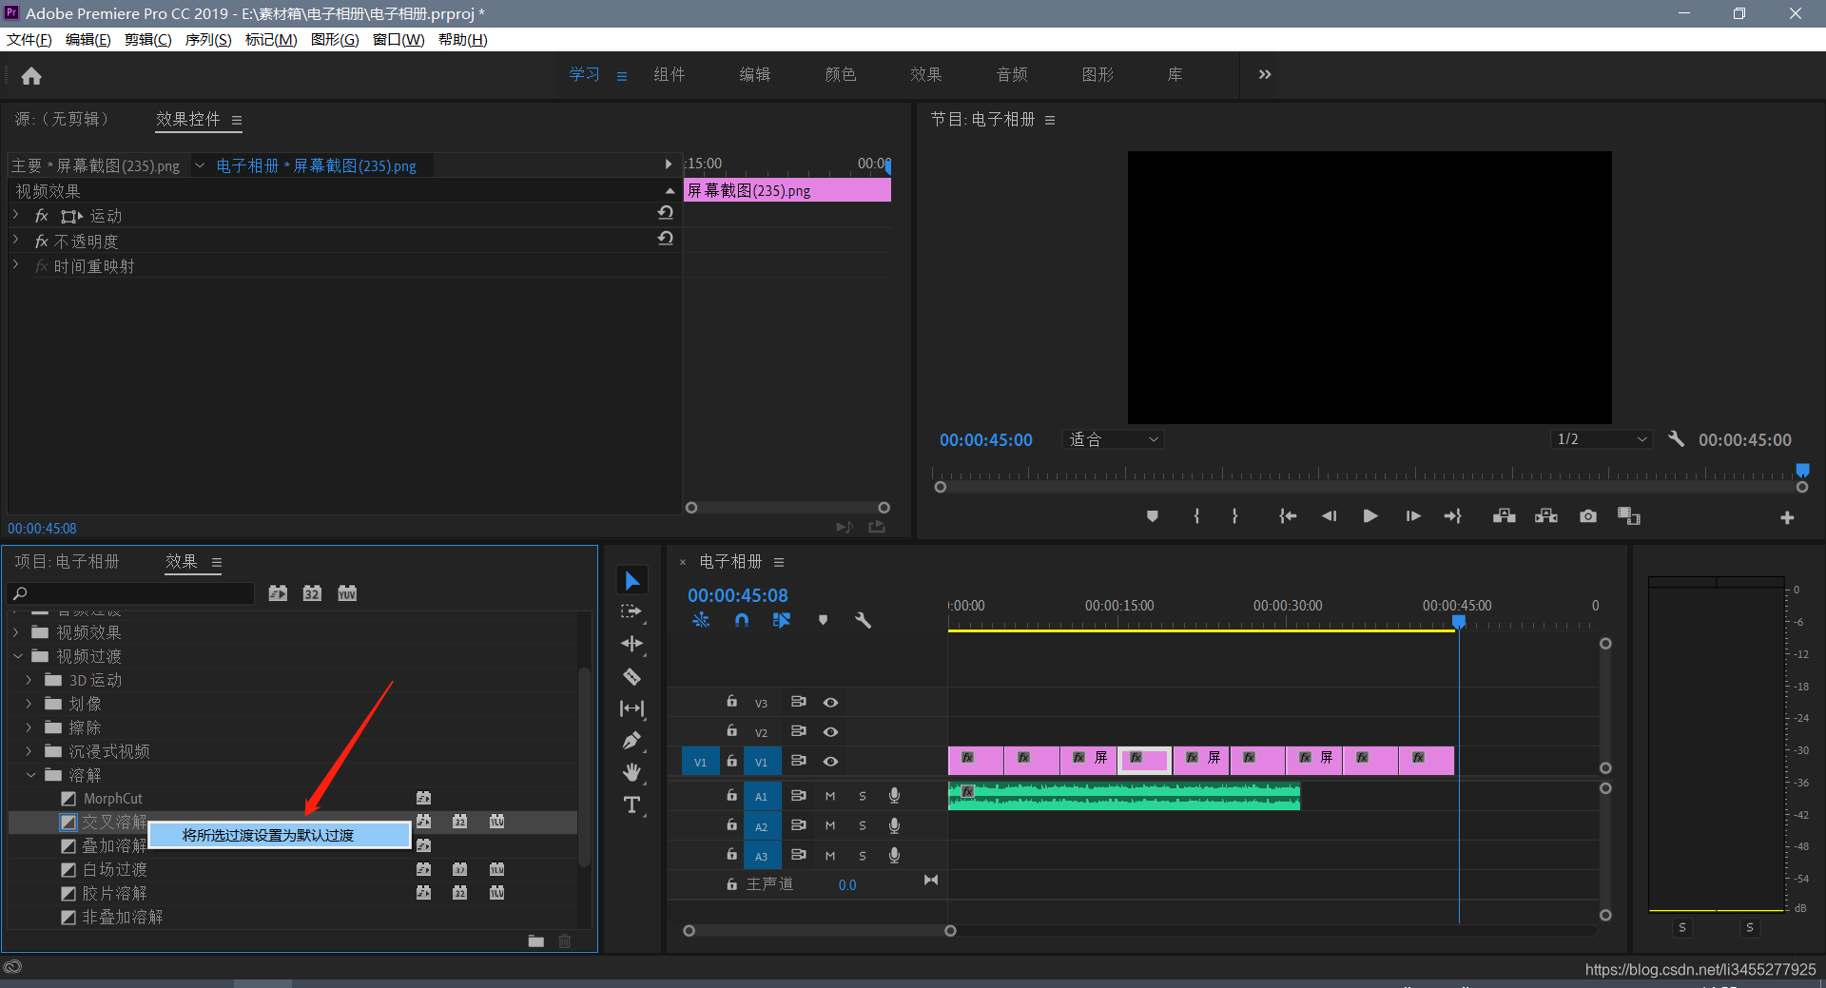Screen dimensions: 1826x988
Task: Click Export Frame camera icon
Action: click(1588, 516)
